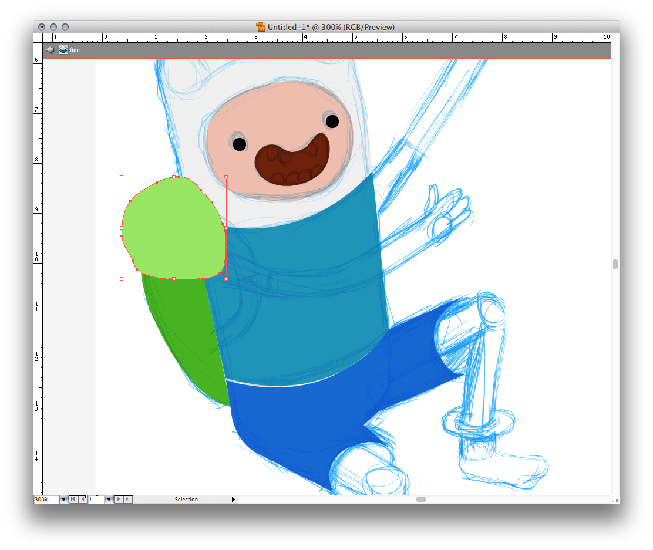
Task: Go to the previous artboard
Action: pos(82,500)
